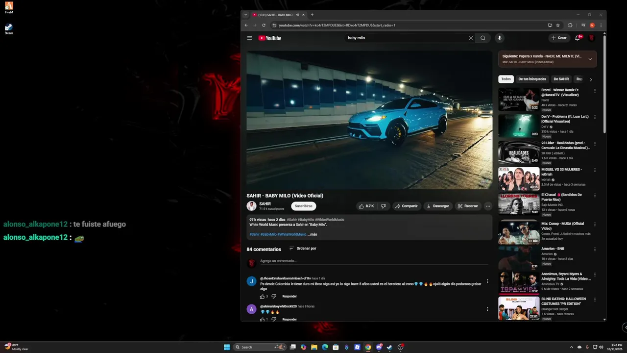Open YouTube notifications bell
The image size is (627, 353).
pyautogui.click(x=578, y=38)
